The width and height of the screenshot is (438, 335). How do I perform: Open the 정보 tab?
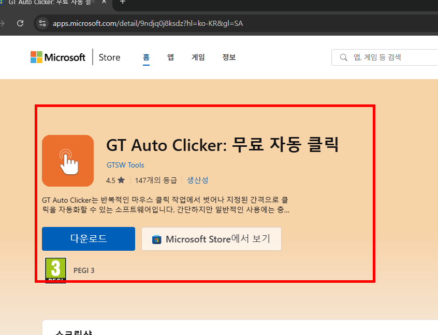tap(229, 57)
